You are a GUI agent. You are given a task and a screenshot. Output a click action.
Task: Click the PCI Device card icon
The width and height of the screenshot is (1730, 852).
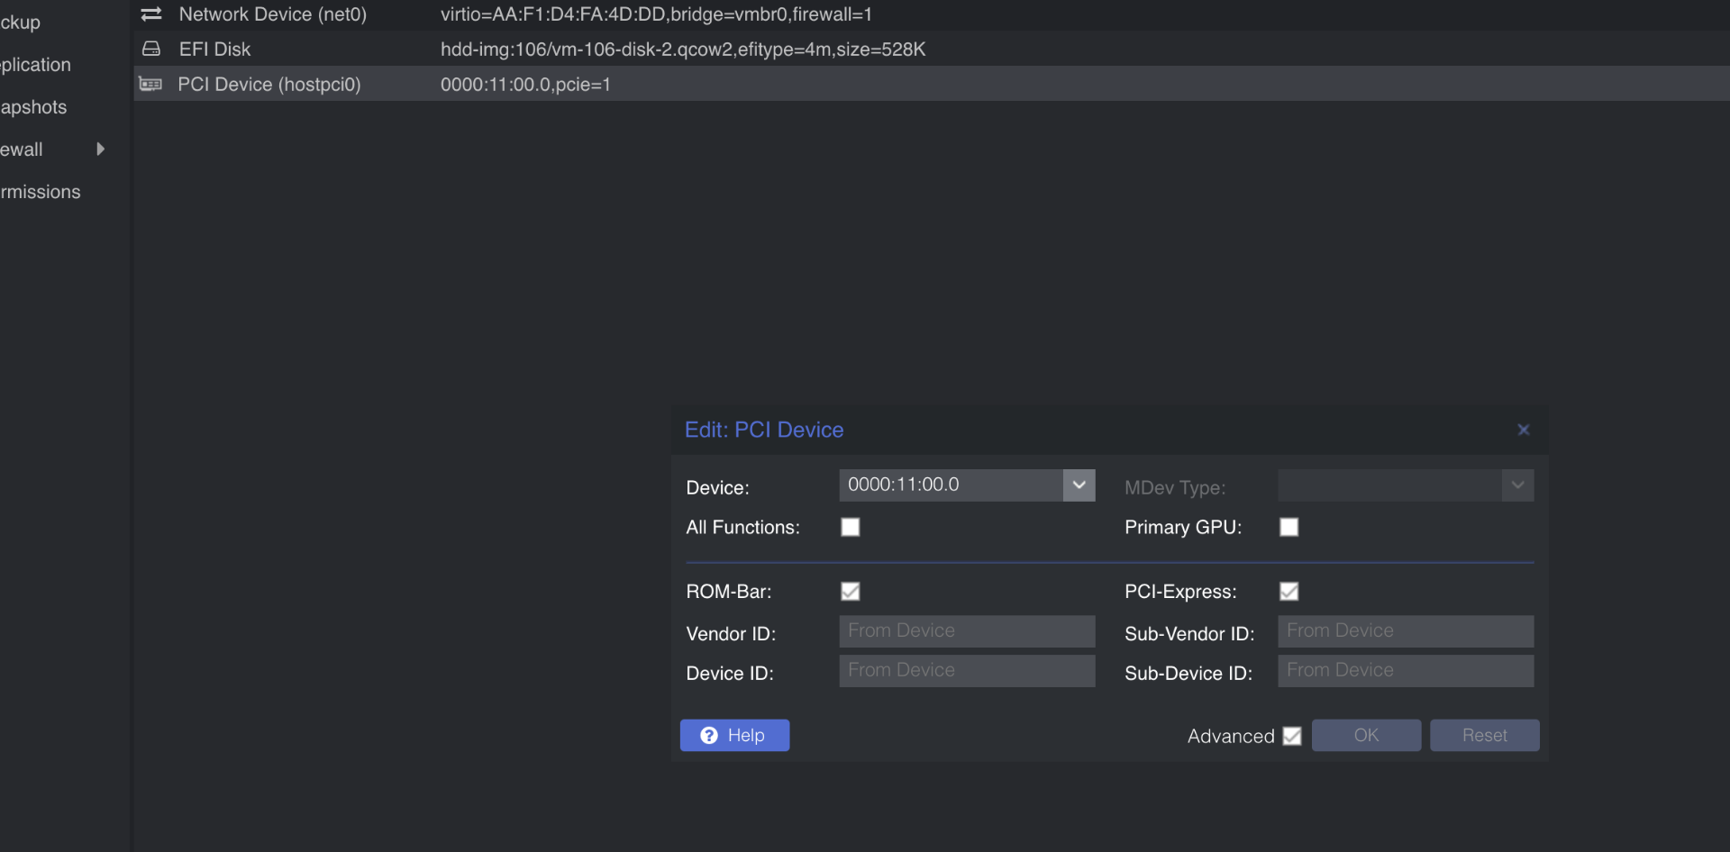150,84
